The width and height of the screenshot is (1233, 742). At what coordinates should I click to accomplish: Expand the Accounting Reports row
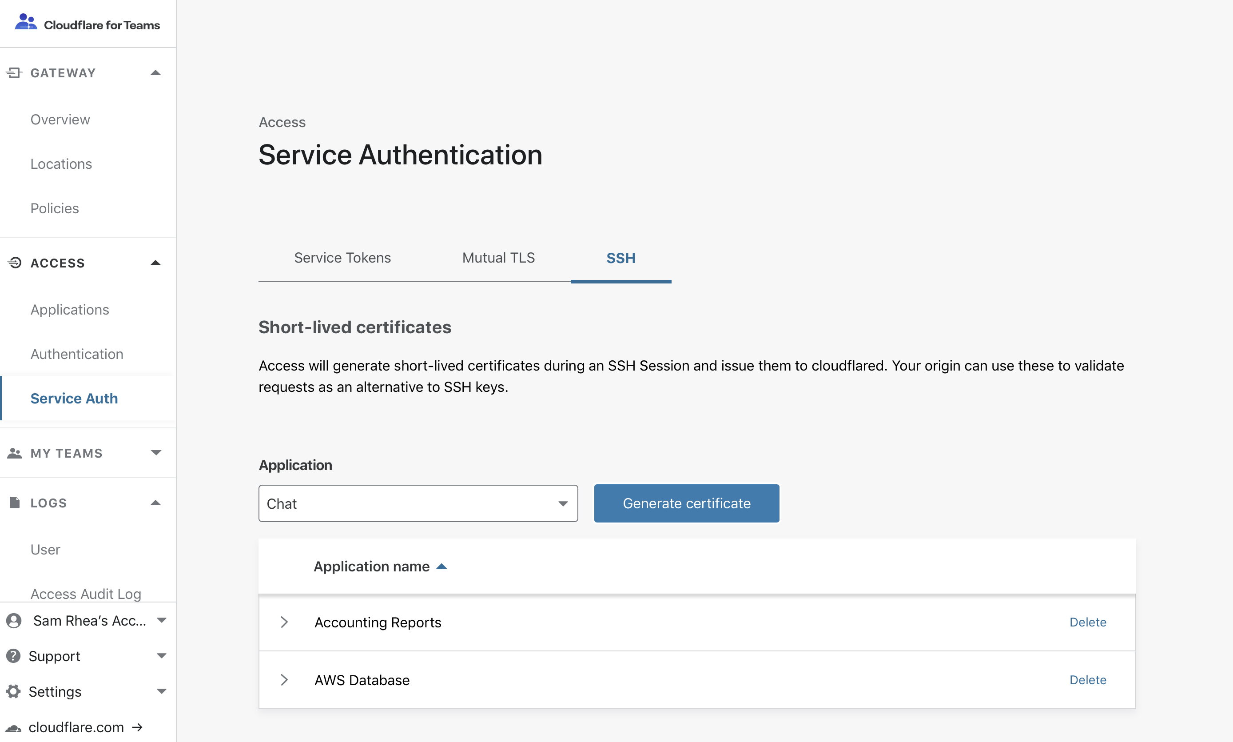pyautogui.click(x=284, y=622)
